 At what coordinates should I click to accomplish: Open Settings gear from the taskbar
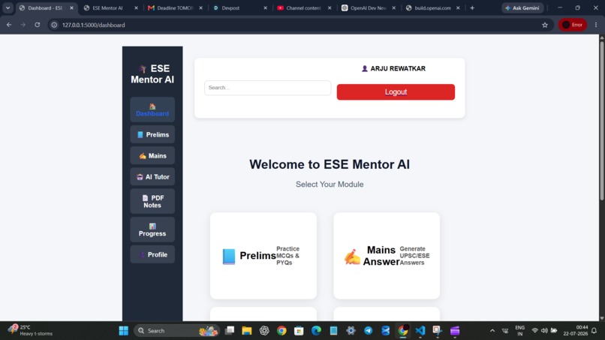click(351, 331)
